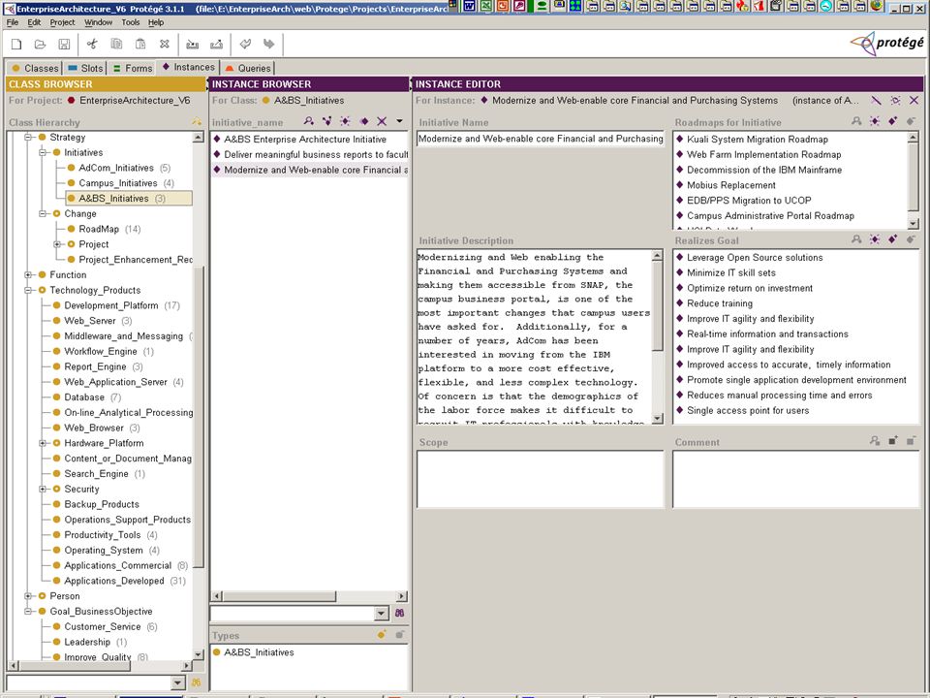Click Initiative Description scrollbar down arrow

coord(657,419)
